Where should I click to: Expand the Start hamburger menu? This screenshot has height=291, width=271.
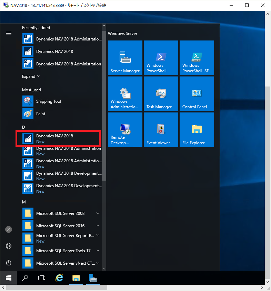coord(9,34)
